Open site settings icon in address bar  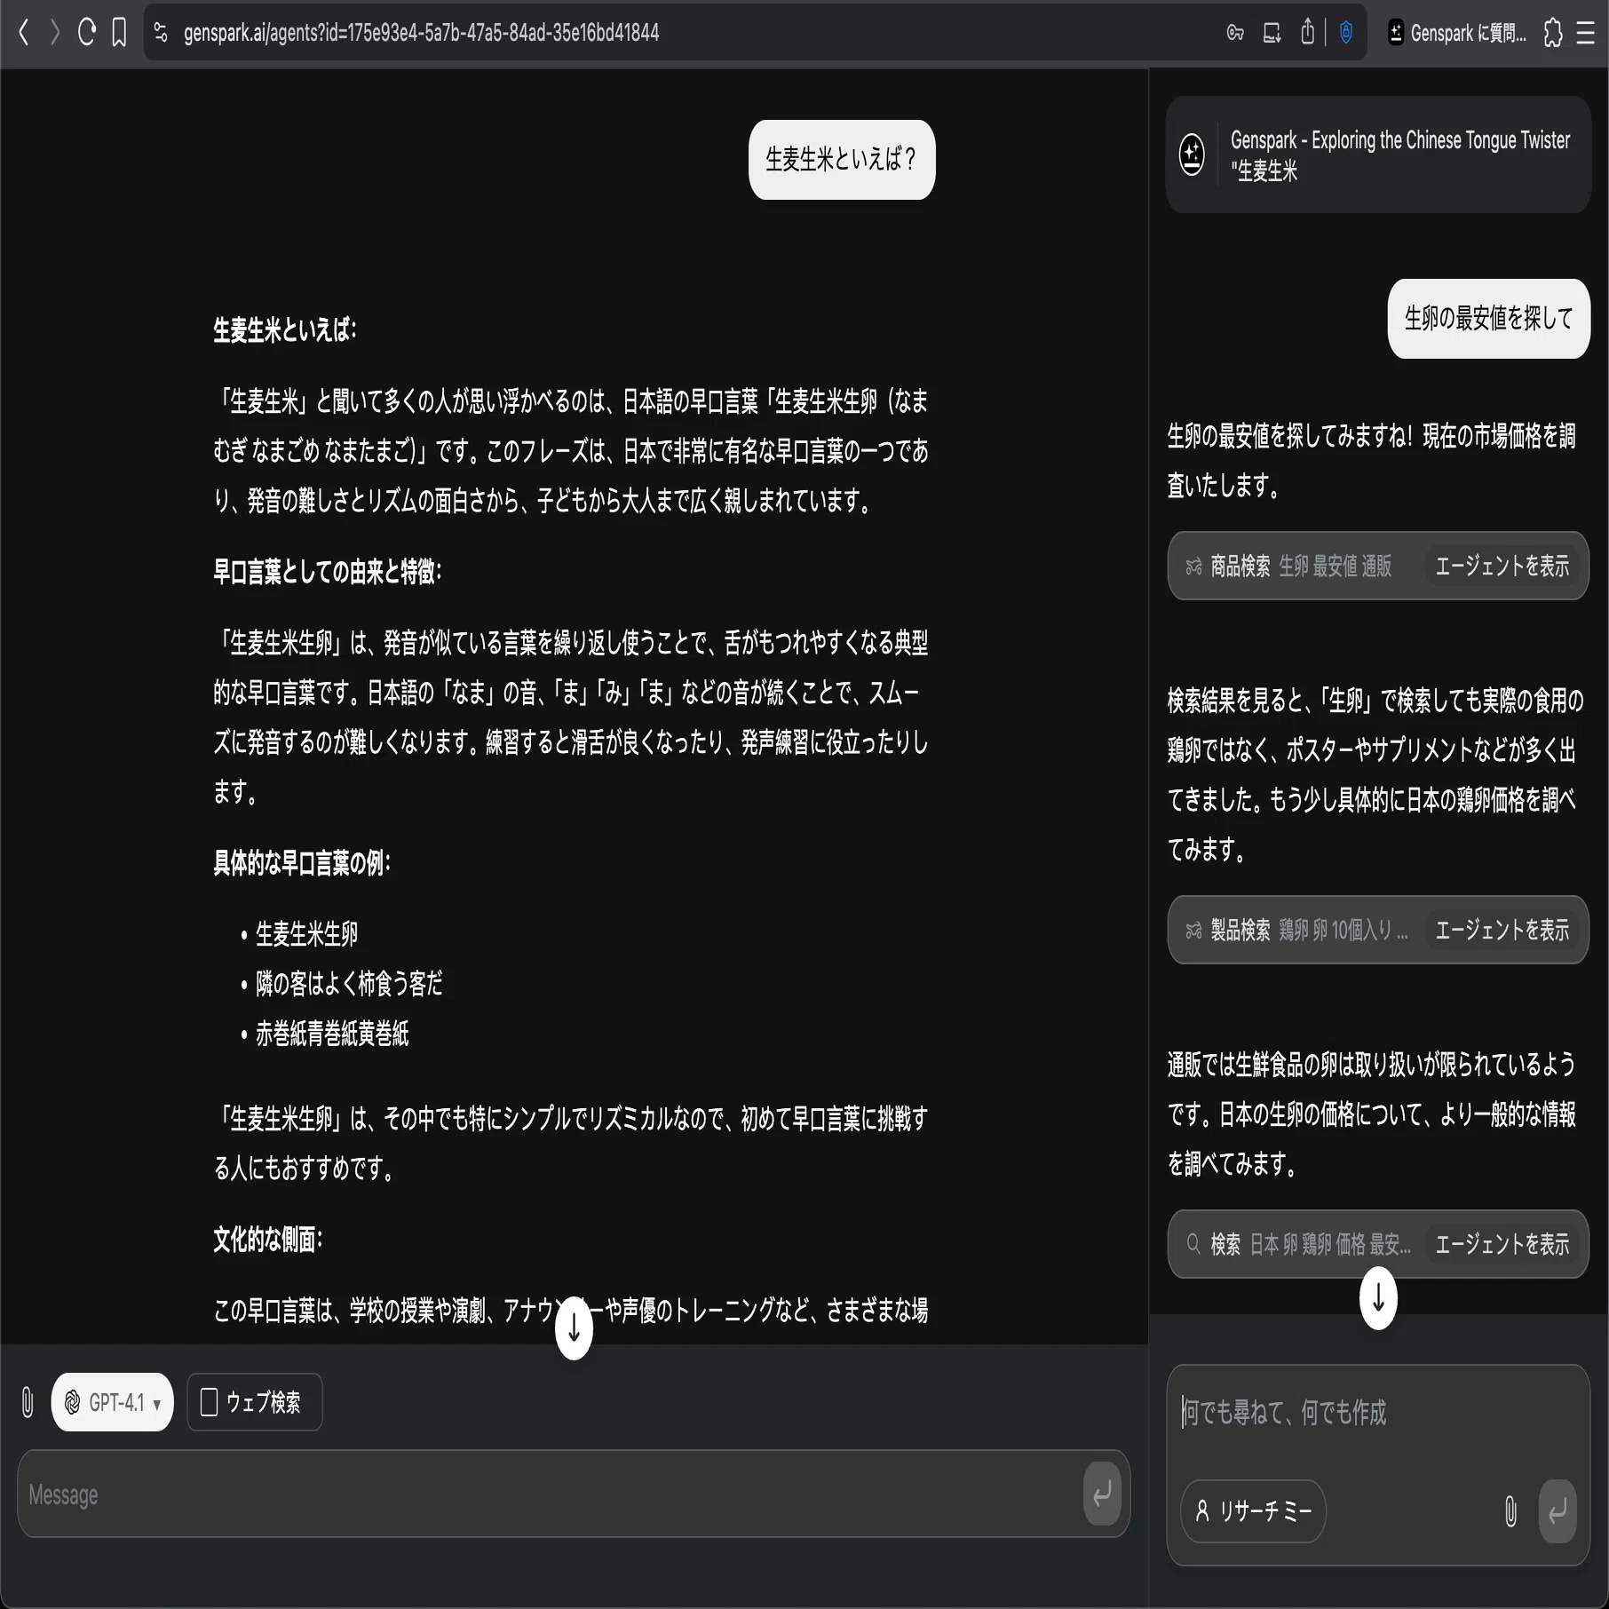point(161,33)
